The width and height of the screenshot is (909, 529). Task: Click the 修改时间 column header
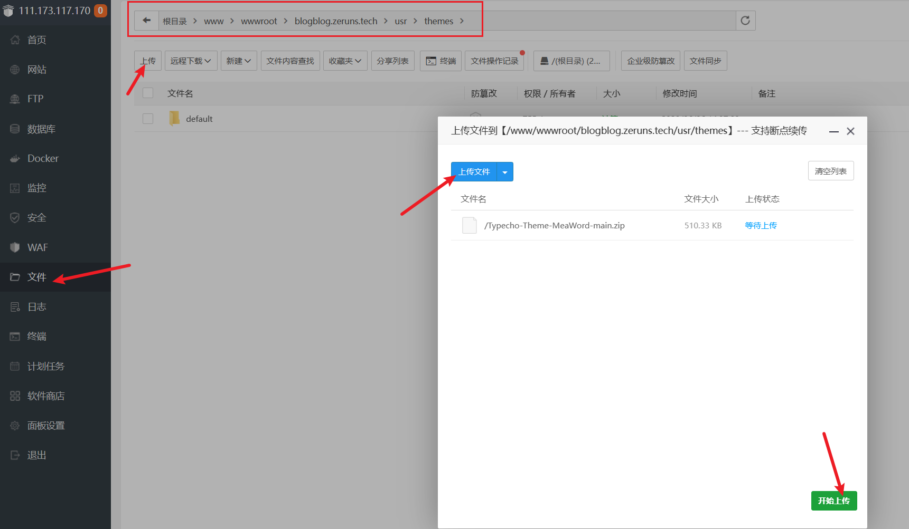(680, 93)
